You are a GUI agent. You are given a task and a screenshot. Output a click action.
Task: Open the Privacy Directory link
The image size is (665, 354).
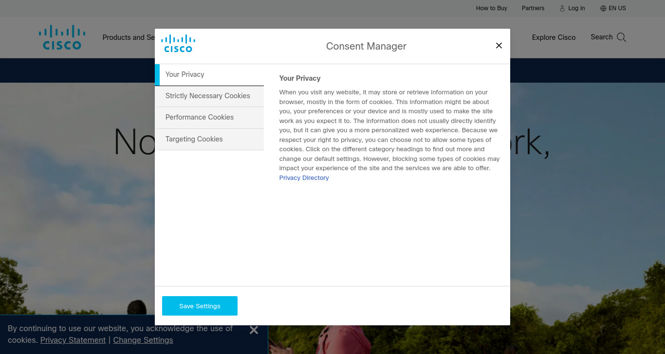click(x=304, y=178)
